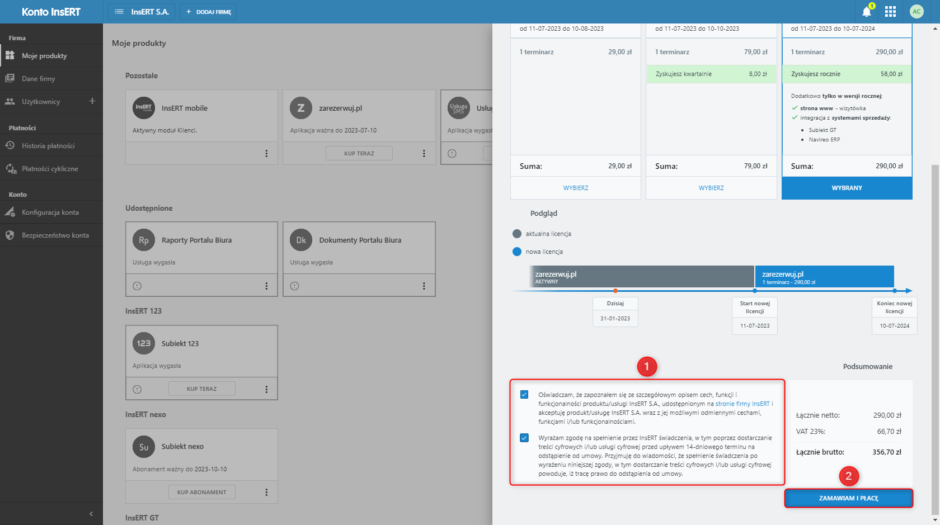
Task: Click the info icon on Usługa SMS card
Action: coord(452,153)
